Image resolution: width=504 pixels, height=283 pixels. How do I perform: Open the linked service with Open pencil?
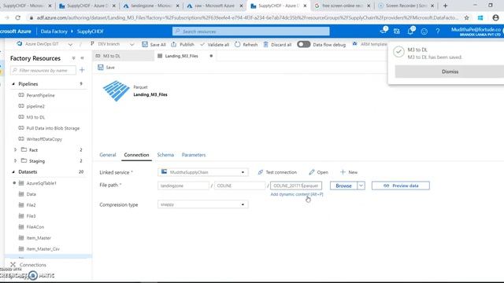pyautogui.click(x=318, y=172)
